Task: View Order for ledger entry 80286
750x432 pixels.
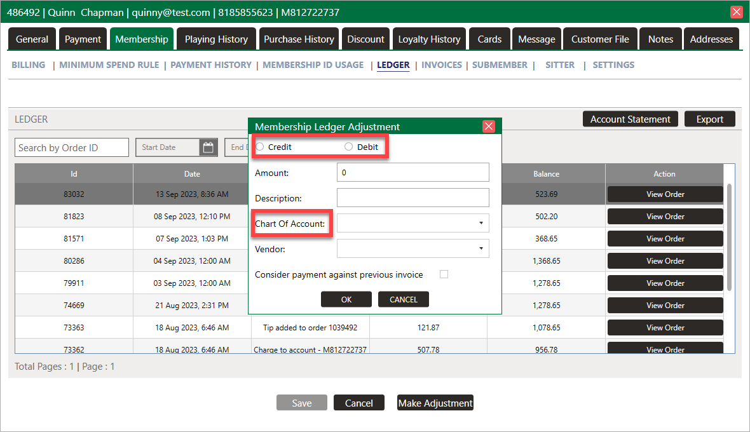Action: coord(665,261)
